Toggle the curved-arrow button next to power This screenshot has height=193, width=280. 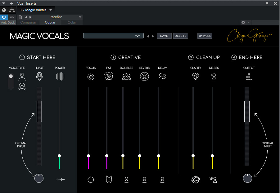click(x=12, y=17)
